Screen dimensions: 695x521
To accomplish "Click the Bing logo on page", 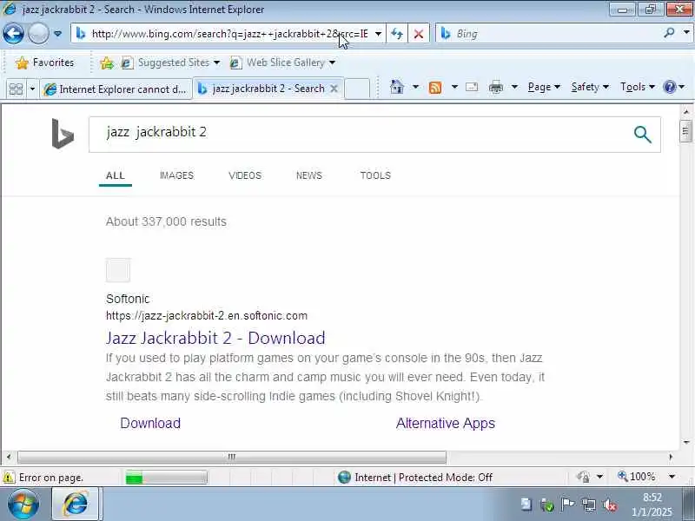I will point(63,134).
